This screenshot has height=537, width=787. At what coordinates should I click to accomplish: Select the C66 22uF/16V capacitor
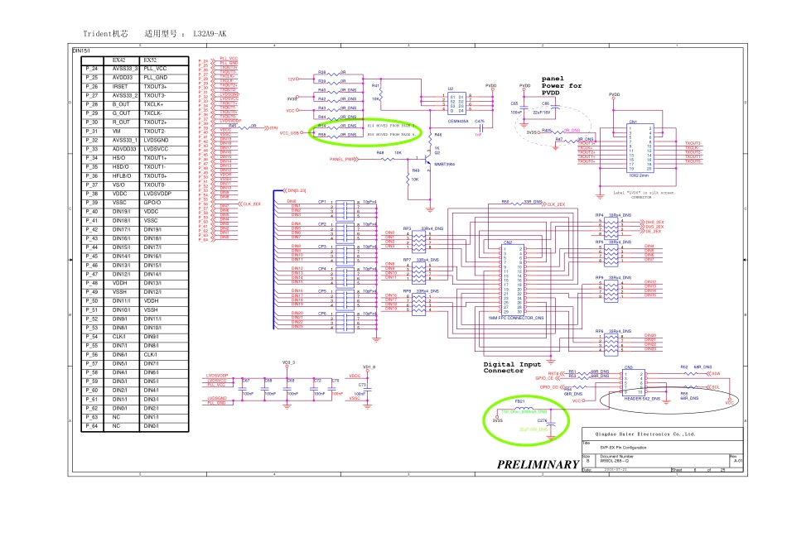click(x=544, y=111)
